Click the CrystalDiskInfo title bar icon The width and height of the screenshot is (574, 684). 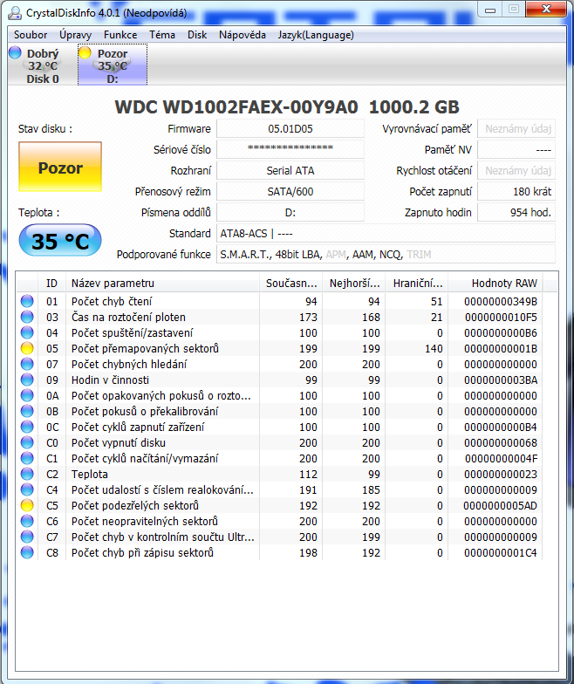coord(15,12)
